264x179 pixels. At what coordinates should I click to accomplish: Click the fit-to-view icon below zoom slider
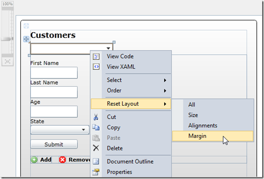pyautogui.click(x=8, y=61)
